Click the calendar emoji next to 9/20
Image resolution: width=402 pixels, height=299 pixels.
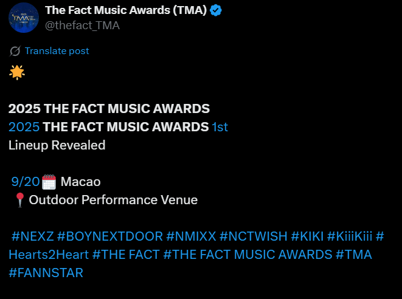click(x=49, y=182)
